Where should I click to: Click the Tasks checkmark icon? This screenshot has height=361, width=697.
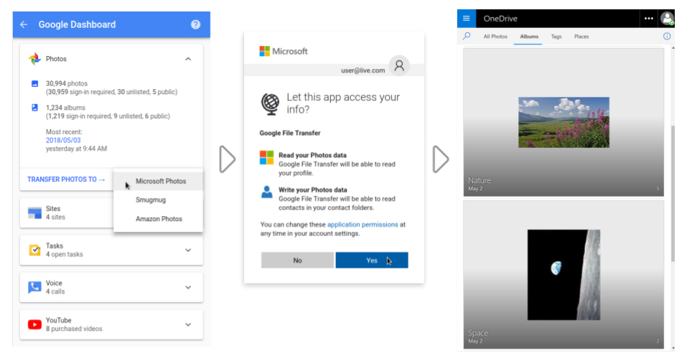(34, 250)
